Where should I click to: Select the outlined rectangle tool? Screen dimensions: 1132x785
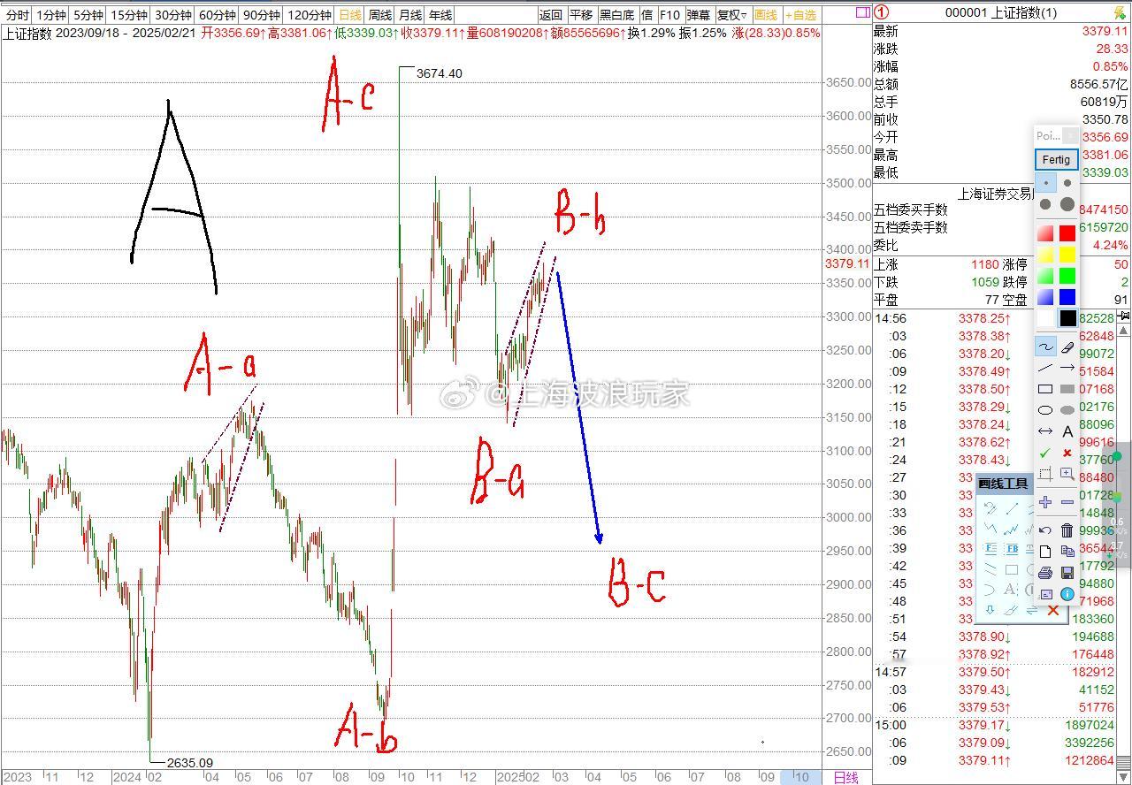[1045, 389]
